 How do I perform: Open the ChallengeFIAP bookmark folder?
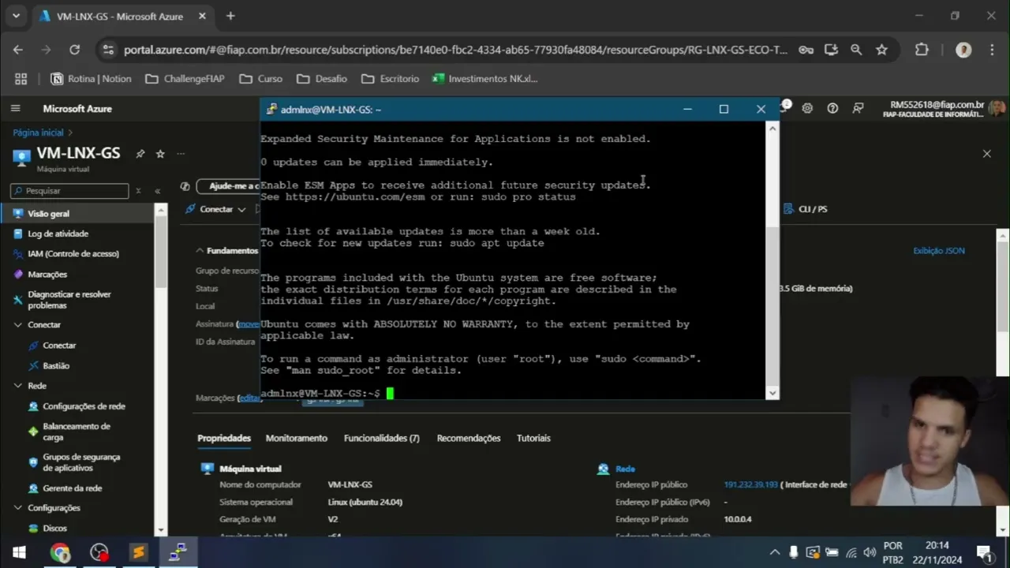(185, 79)
